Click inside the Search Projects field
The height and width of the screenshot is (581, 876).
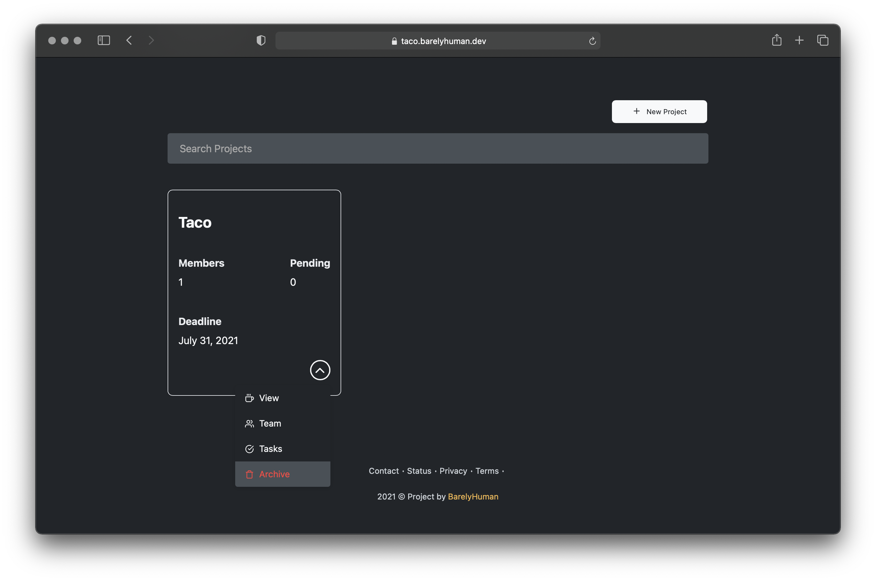coord(437,148)
